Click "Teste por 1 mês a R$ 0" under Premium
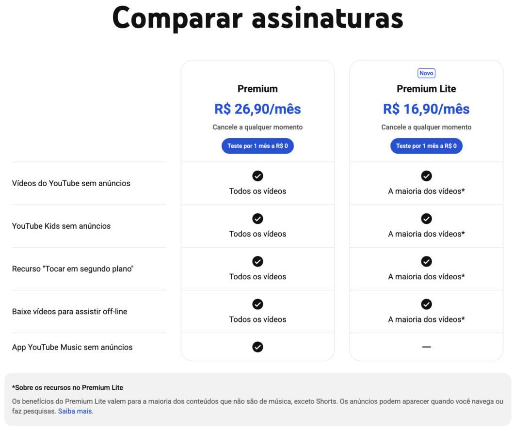 pyautogui.click(x=257, y=145)
